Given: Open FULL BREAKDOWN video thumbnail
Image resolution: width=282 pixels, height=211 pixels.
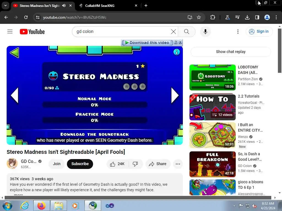Looking at the screenshot, I should 212,164.
